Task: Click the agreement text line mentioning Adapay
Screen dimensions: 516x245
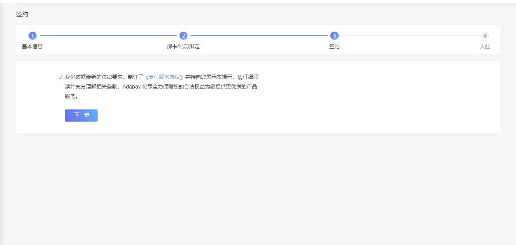Action: click(161, 87)
